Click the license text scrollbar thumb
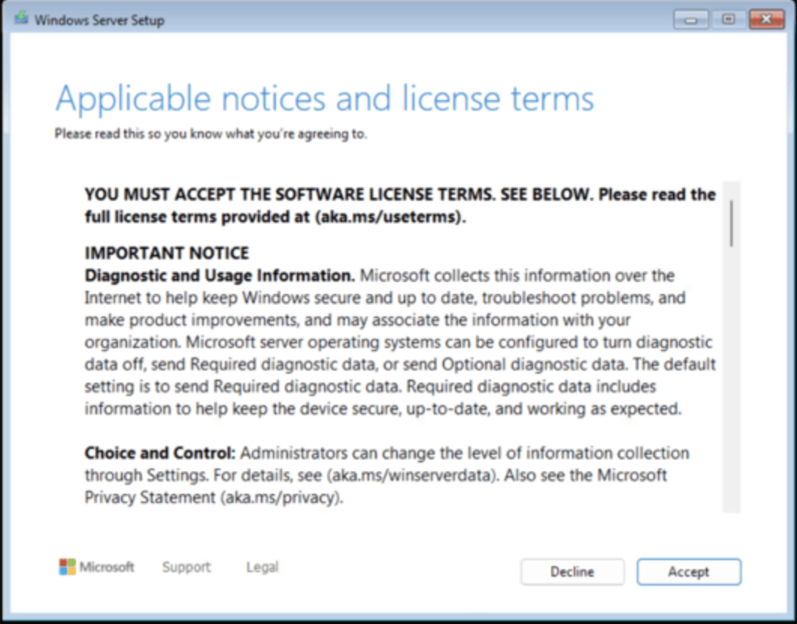The width and height of the screenshot is (797, 624). (x=732, y=223)
